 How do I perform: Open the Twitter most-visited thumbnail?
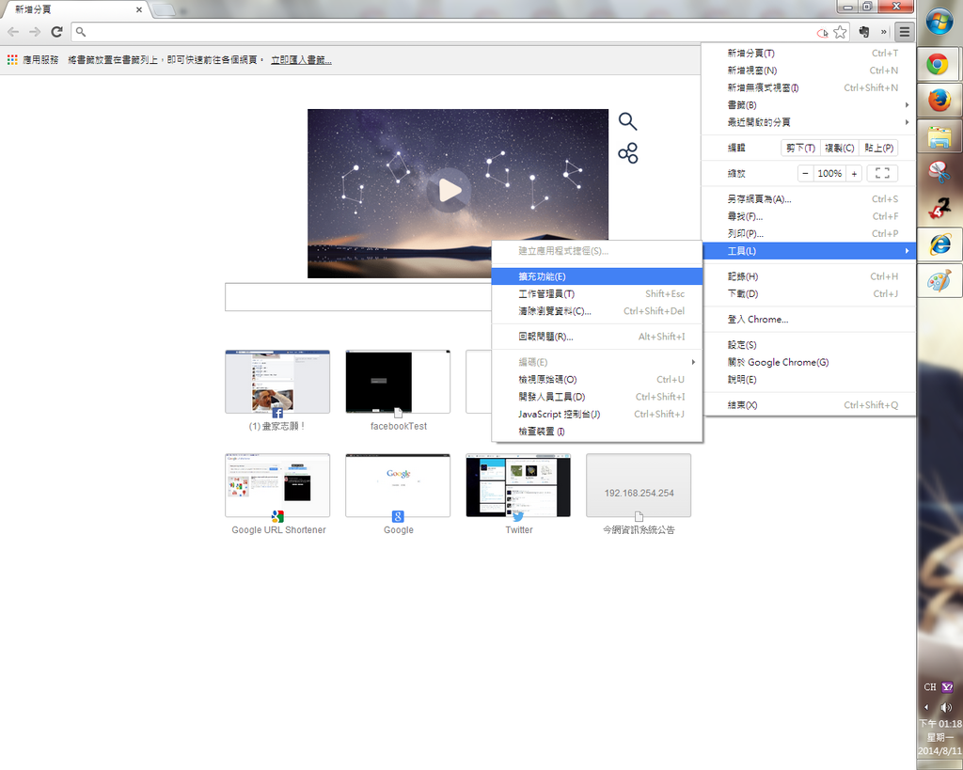coord(518,485)
